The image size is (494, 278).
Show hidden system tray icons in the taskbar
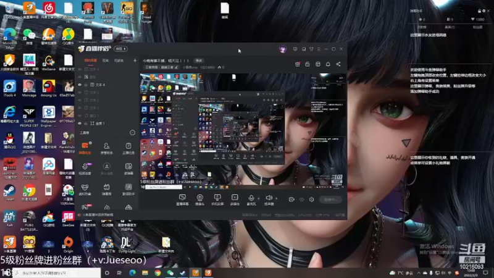coord(419,273)
